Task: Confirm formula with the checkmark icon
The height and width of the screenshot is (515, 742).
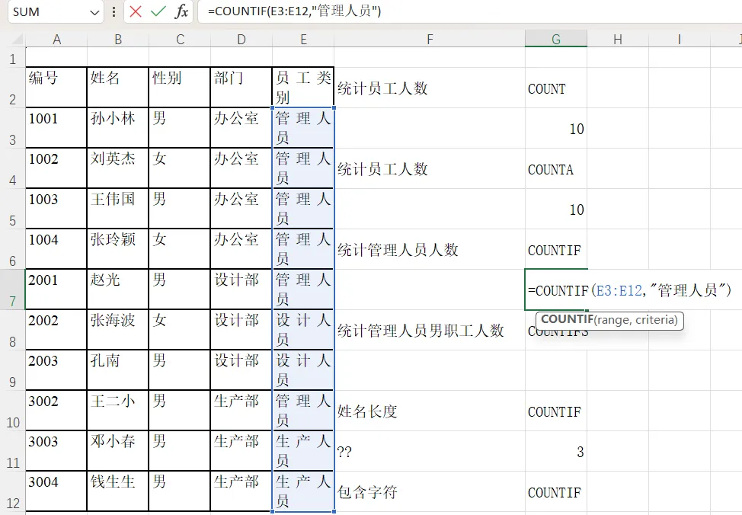Action: 158,11
